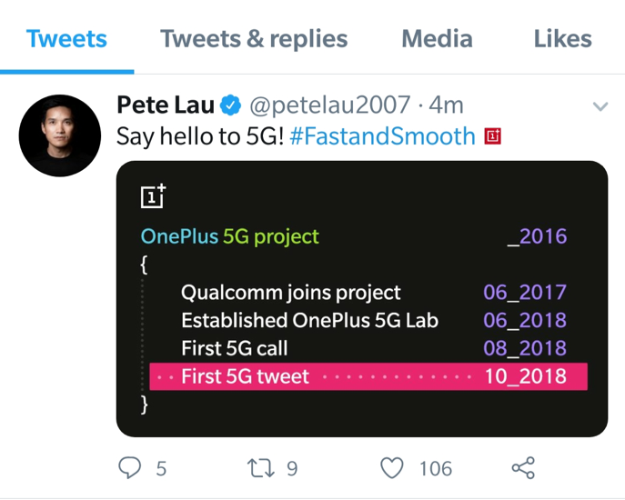Open the OnePlus 5G project image
This screenshot has width=625, height=500.
[x=361, y=298]
